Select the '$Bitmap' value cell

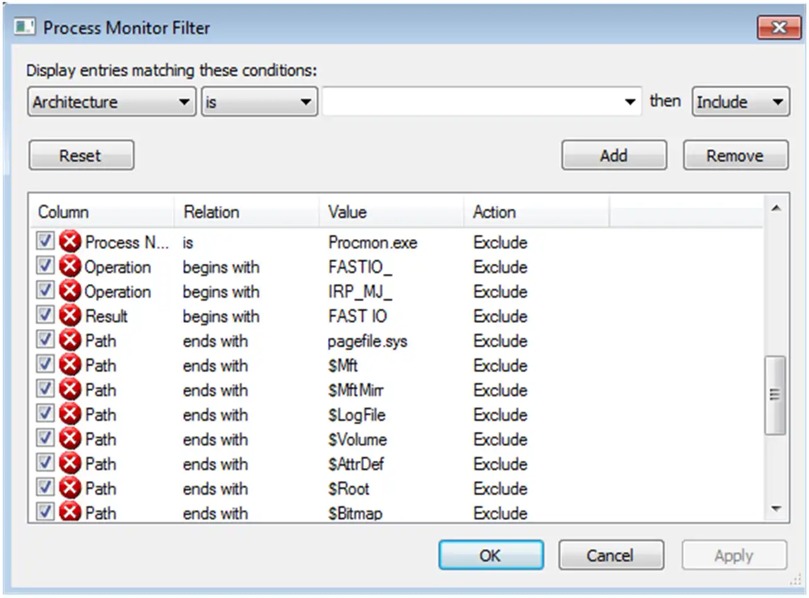[355, 513]
